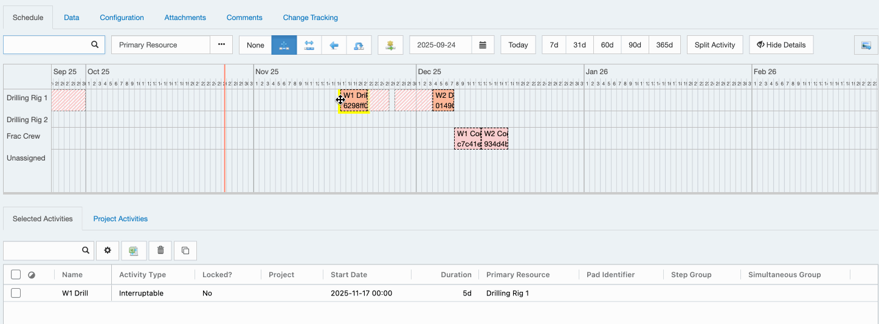Click the search magnifier in the top search box
Viewport: 879px width, 324px height.
point(95,45)
